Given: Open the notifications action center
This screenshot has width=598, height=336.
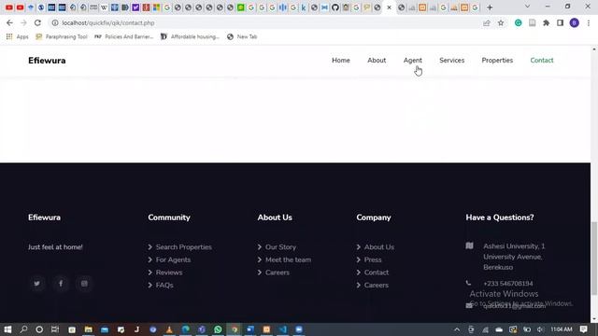Looking at the screenshot, I should pos(583,329).
